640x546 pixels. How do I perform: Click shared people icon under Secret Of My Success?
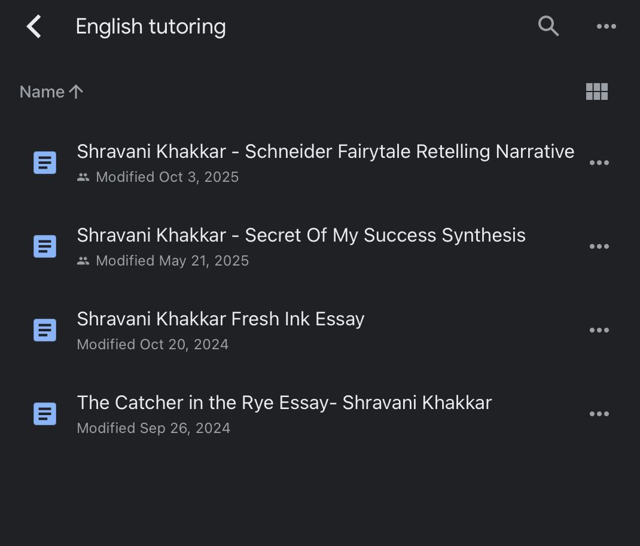tap(83, 261)
